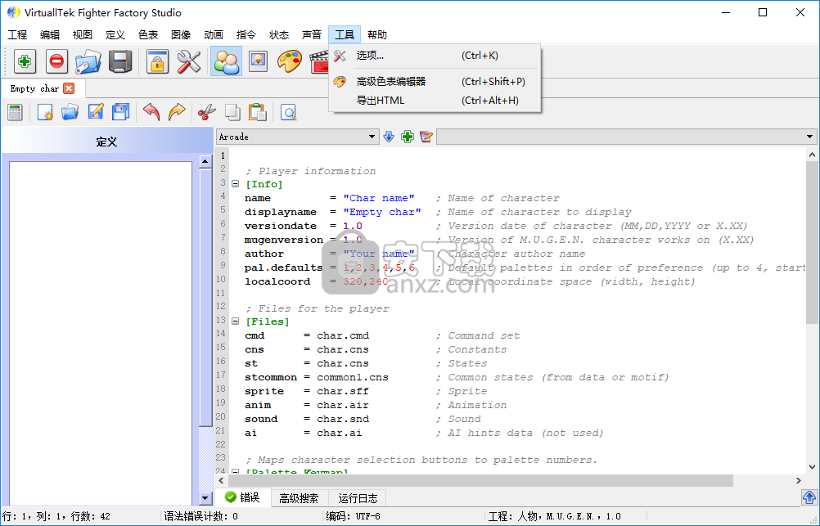The image size is (820, 526).
Task: Open the 编辑 menu
Action: 50,35
